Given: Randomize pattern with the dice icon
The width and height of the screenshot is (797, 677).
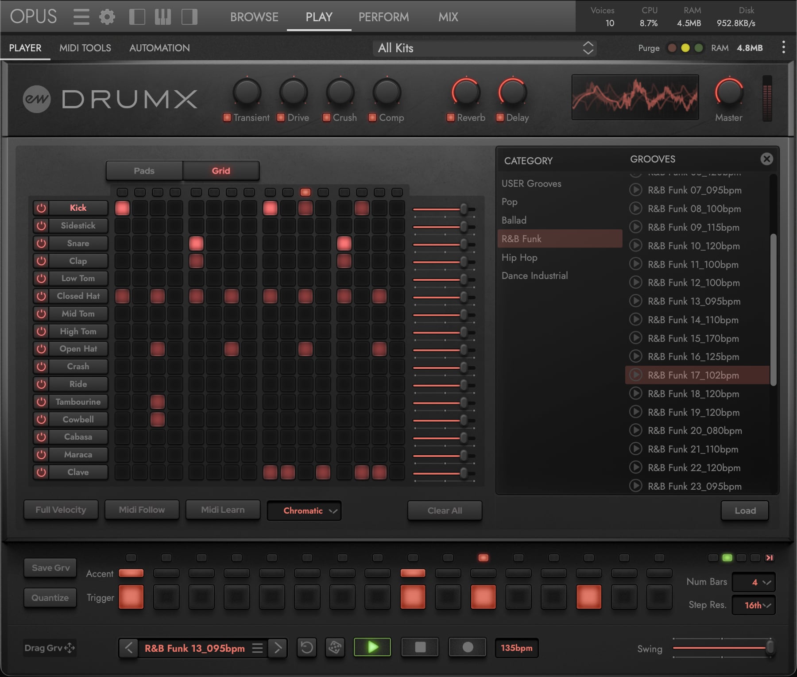Looking at the screenshot, I should point(335,648).
